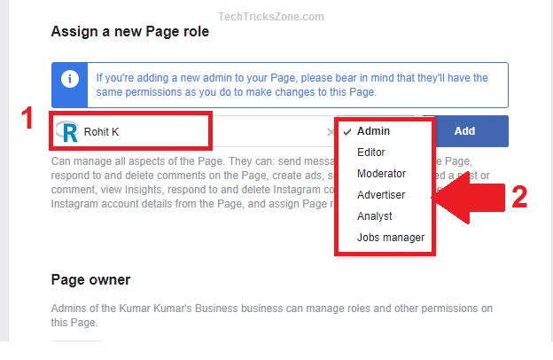Select Admin role from dropdown

point(374,131)
